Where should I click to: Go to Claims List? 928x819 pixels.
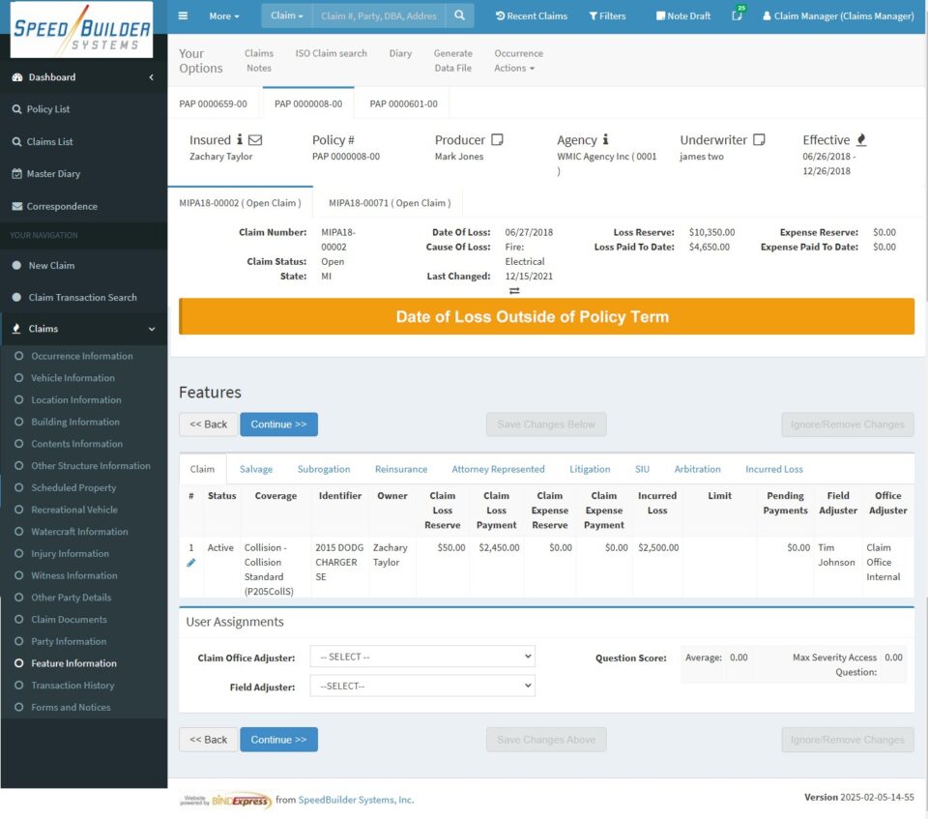(x=49, y=141)
